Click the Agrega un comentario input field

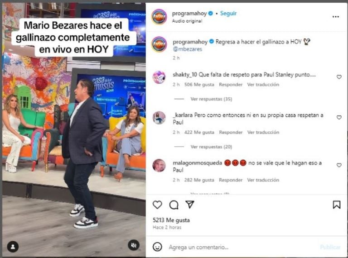[x=242, y=247]
